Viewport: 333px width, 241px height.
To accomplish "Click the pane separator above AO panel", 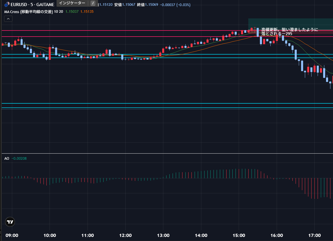I will coord(166,153).
